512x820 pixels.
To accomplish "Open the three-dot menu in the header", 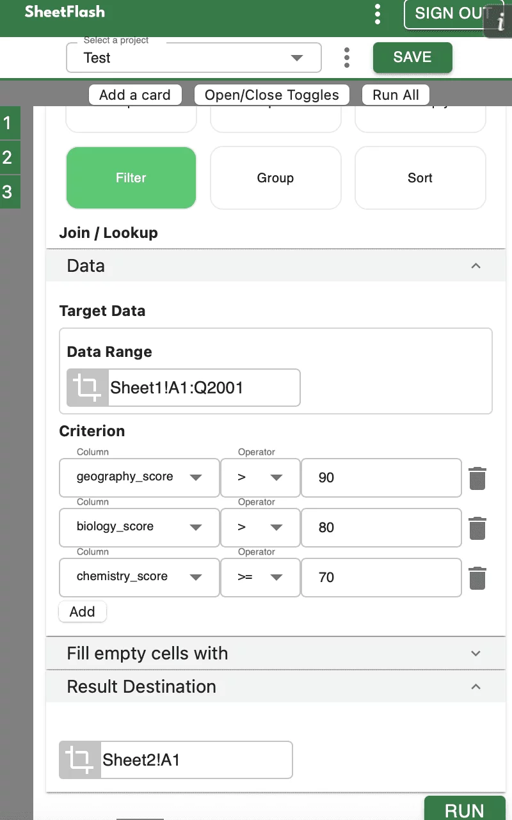I will 378,13.
